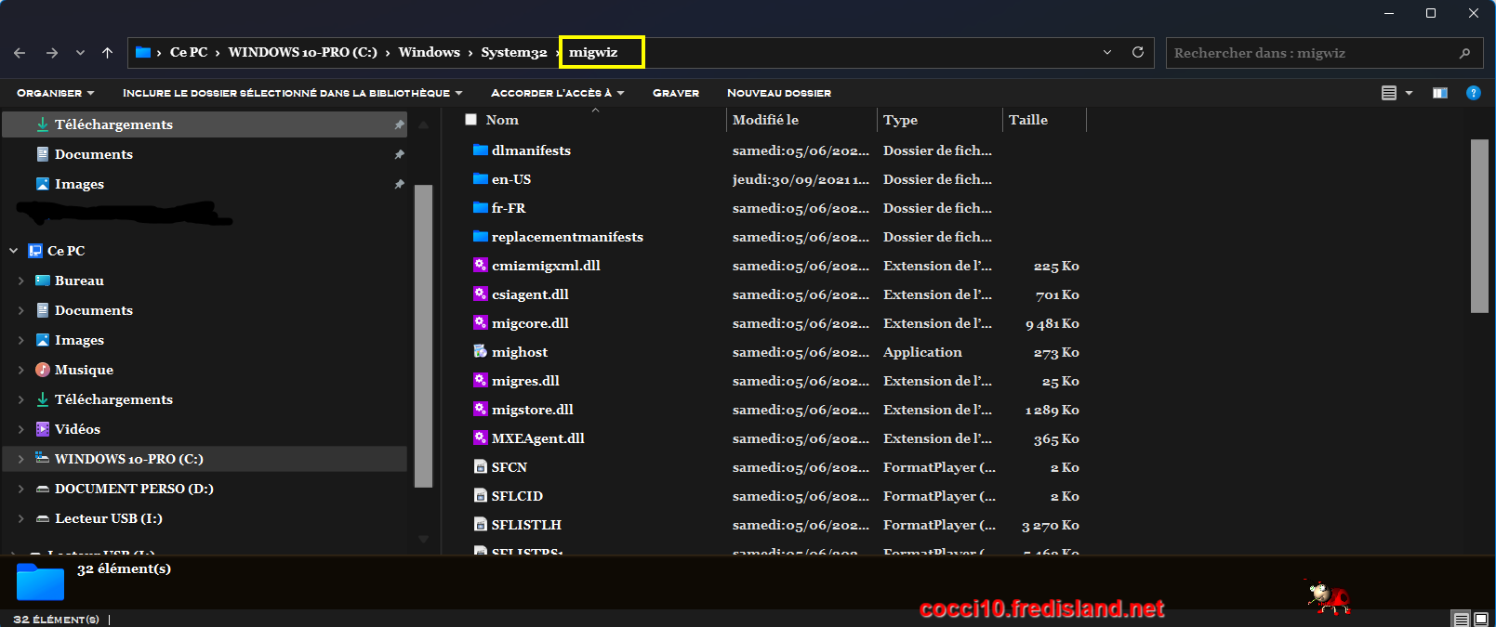Open the help question mark icon

[1473, 93]
